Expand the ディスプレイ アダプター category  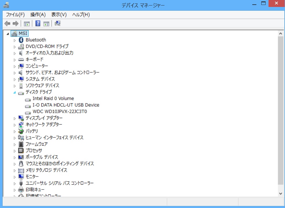click(15, 118)
